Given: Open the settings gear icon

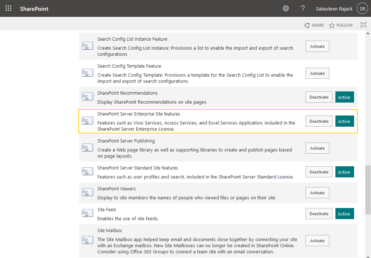Looking at the screenshot, I should (286, 9).
